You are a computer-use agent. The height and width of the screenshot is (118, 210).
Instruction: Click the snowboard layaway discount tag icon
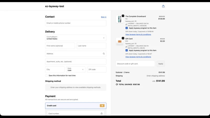pyautogui.click(x=126, y=25)
